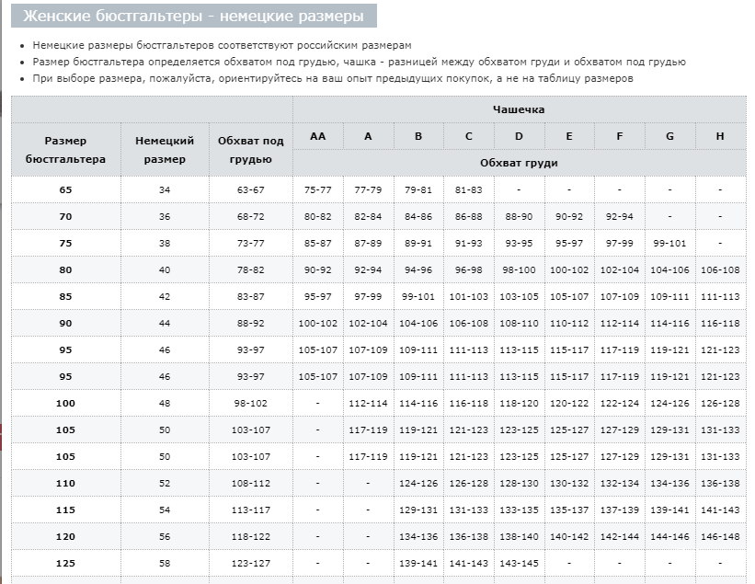Select the D cup column header
The image size is (755, 584).
point(519,136)
